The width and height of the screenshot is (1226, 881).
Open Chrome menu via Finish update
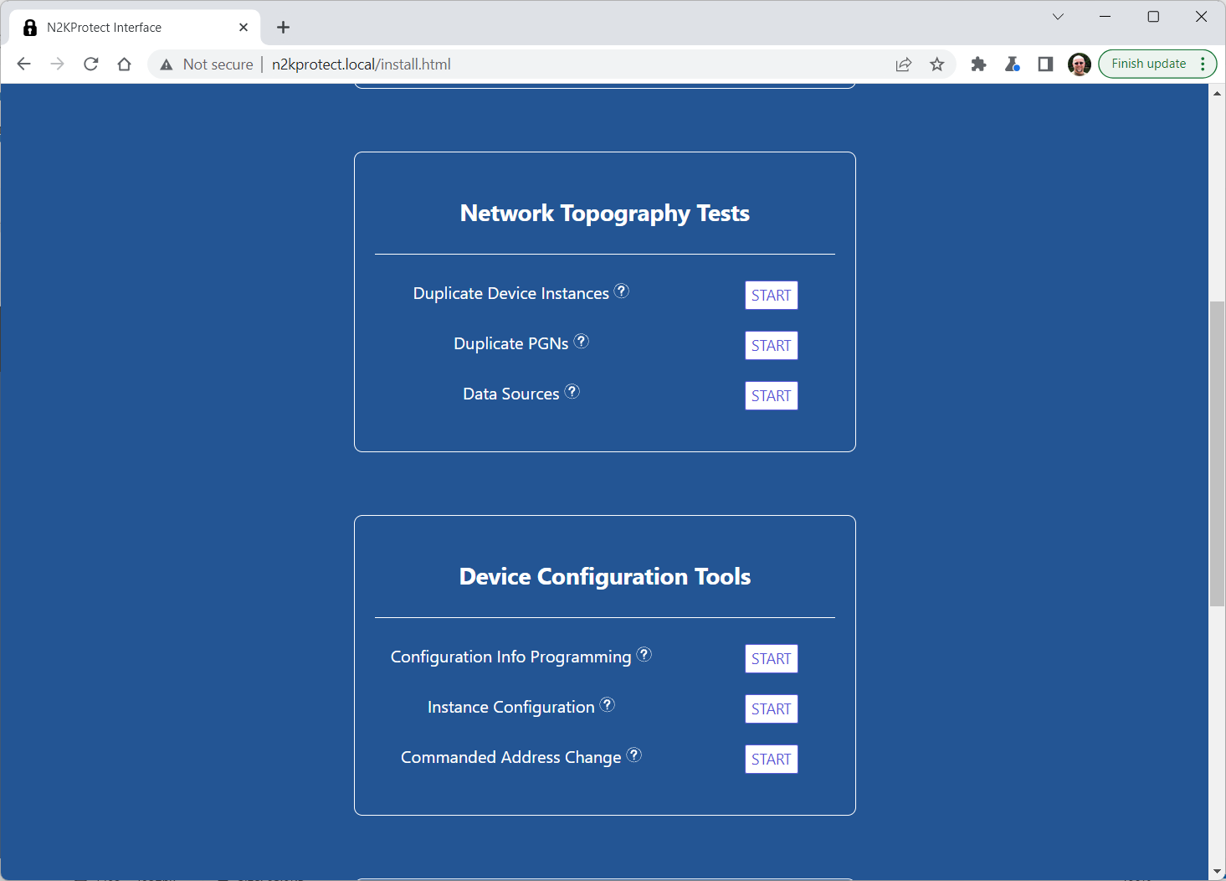coord(1157,64)
